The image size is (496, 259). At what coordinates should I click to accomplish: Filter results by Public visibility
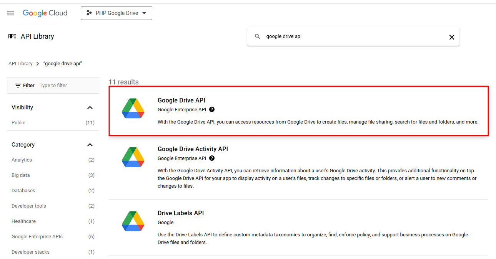pyautogui.click(x=18, y=123)
